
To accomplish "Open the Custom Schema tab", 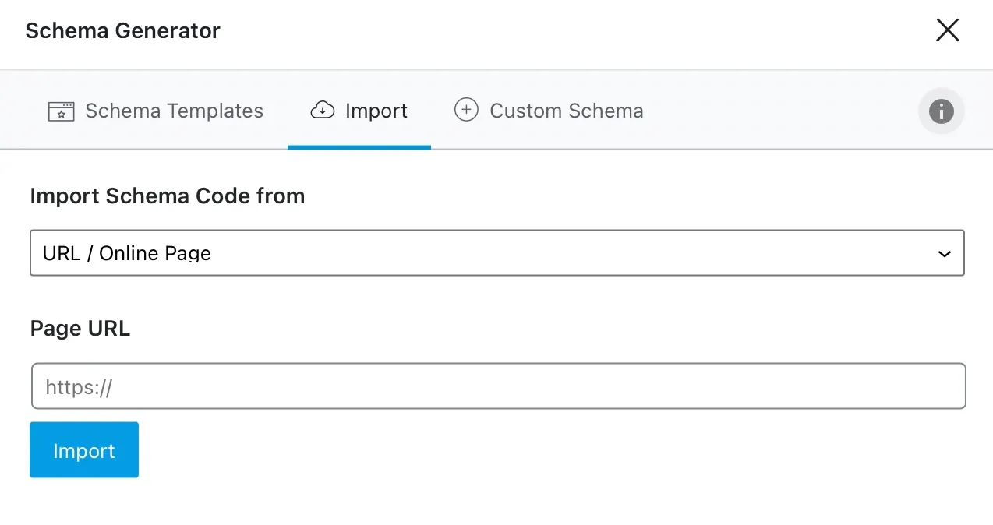I will (x=566, y=111).
